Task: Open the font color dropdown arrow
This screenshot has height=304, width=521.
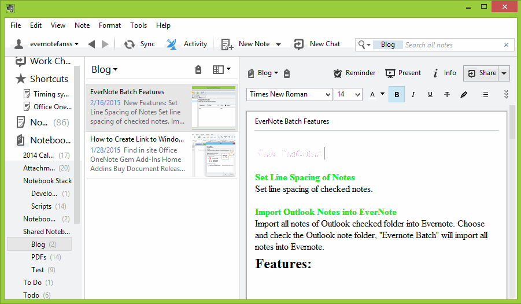Action: 382,94
